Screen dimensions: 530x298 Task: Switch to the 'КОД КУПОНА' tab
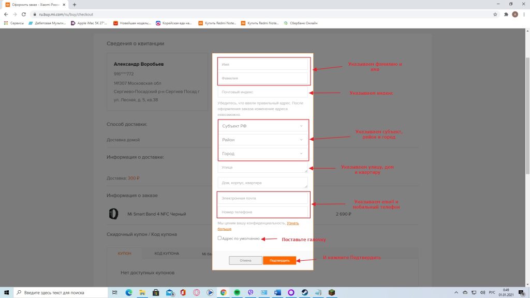167,254
